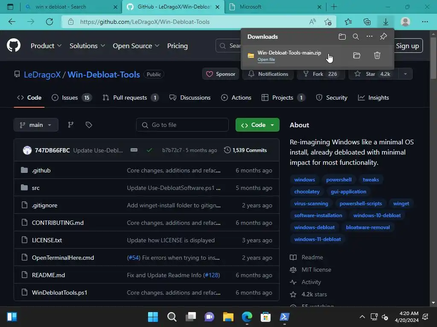View commit check status checkmark

pyautogui.click(x=149, y=150)
